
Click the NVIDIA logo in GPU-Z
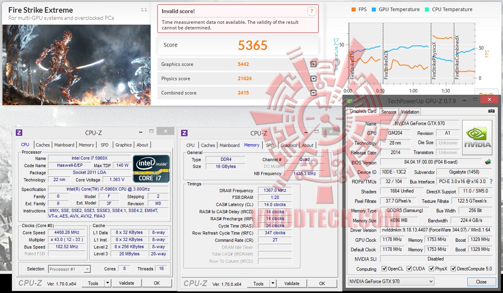[x=477, y=137]
